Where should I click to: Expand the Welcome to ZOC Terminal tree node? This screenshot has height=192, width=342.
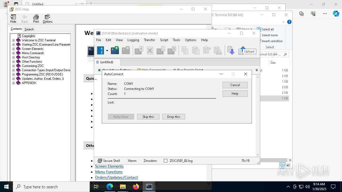click(14, 40)
